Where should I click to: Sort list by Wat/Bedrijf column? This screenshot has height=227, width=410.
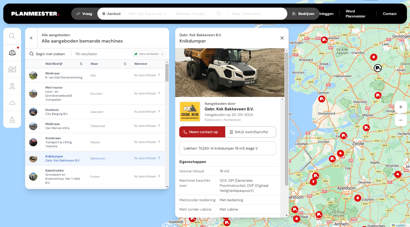click(x=81, y=64)
